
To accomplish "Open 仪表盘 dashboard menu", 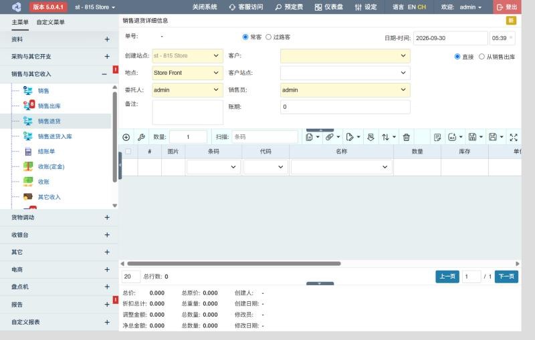I will tap(329, 7).
